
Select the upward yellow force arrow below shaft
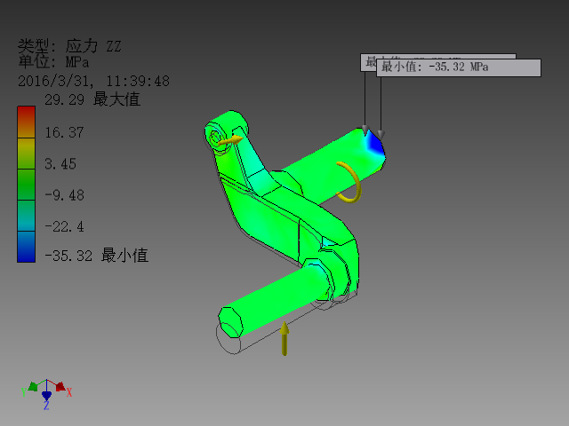coord(284,338)
